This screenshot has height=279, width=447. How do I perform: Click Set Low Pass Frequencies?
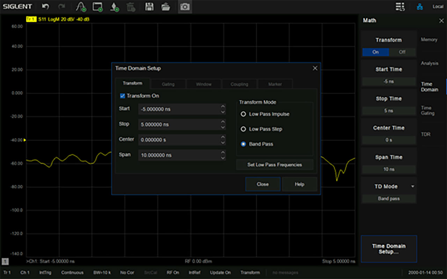(x=274, y=164)
